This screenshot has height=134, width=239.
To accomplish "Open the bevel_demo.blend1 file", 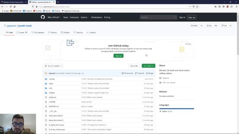I will 56,120.
